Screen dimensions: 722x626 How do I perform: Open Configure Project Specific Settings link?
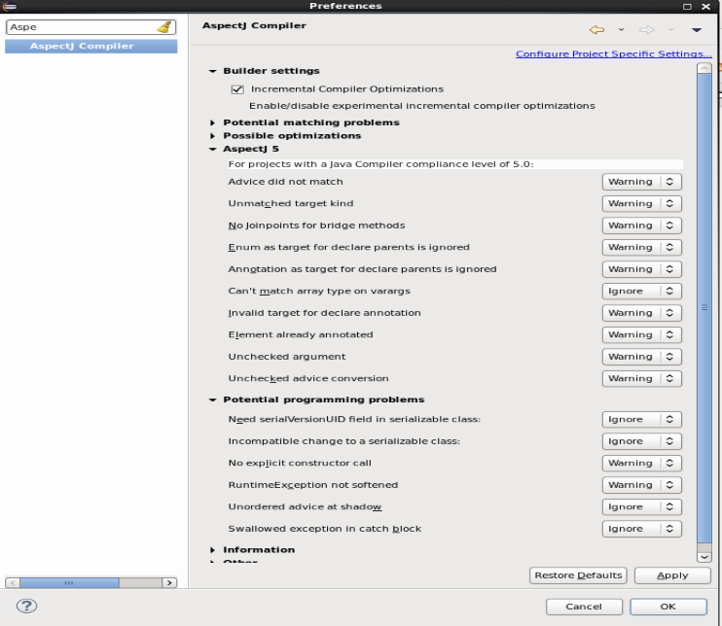[613, 53]
